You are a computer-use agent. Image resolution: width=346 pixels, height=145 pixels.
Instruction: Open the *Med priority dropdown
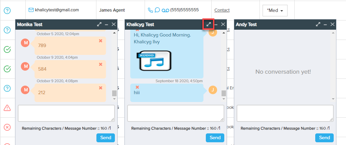[275, 11]
